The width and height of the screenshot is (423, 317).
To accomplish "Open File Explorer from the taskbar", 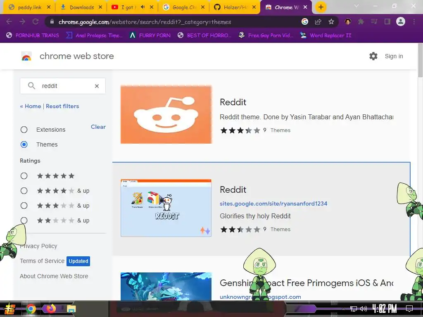I will coord(71,309).
